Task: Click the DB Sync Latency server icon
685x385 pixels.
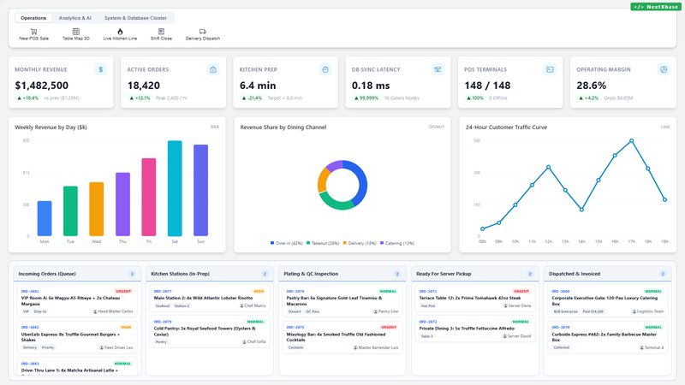Action: point(438,69)
